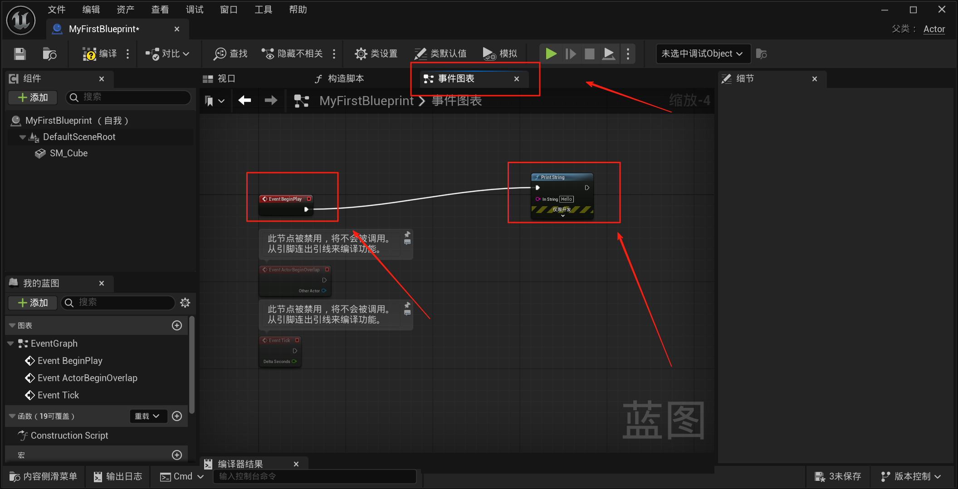
Task: Open the Cmd console type dropdown
Action: tap(181, 476)
